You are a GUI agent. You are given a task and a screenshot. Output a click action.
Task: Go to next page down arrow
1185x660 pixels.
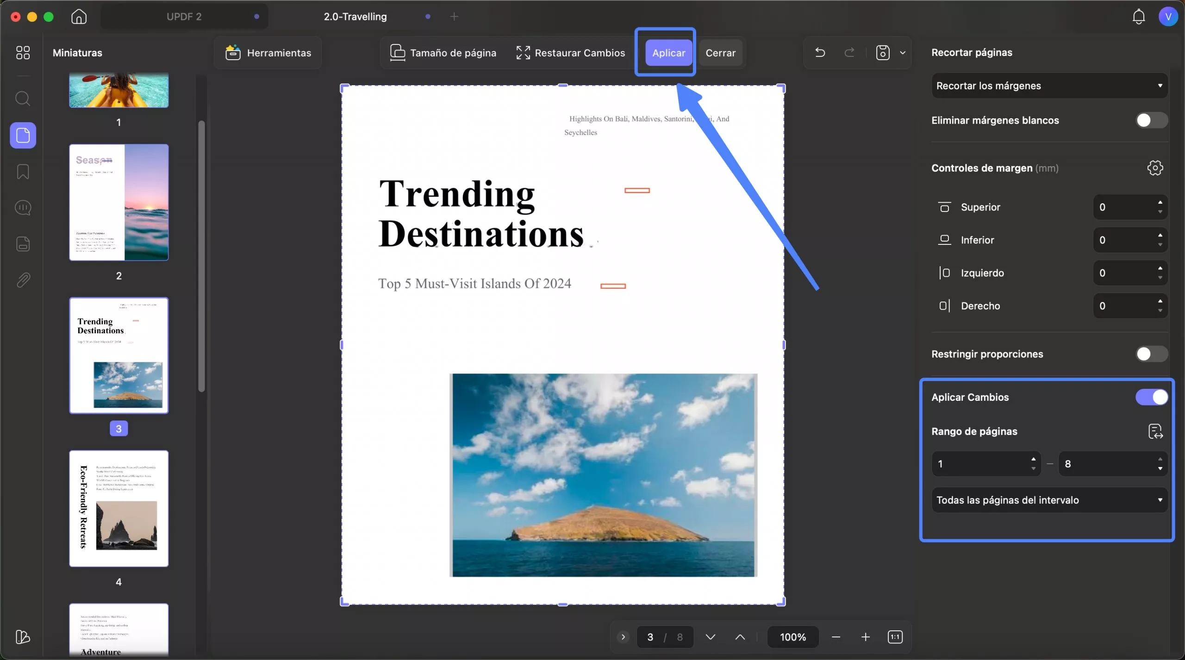(710, 637)
